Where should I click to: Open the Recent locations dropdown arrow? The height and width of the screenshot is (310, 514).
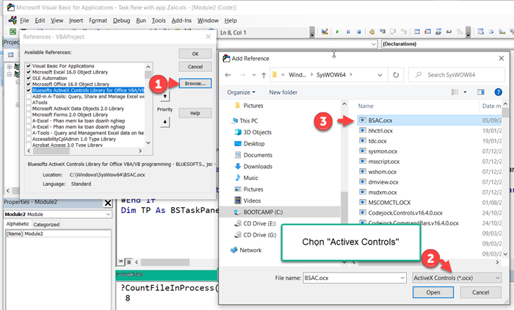(x=254, y=75)
